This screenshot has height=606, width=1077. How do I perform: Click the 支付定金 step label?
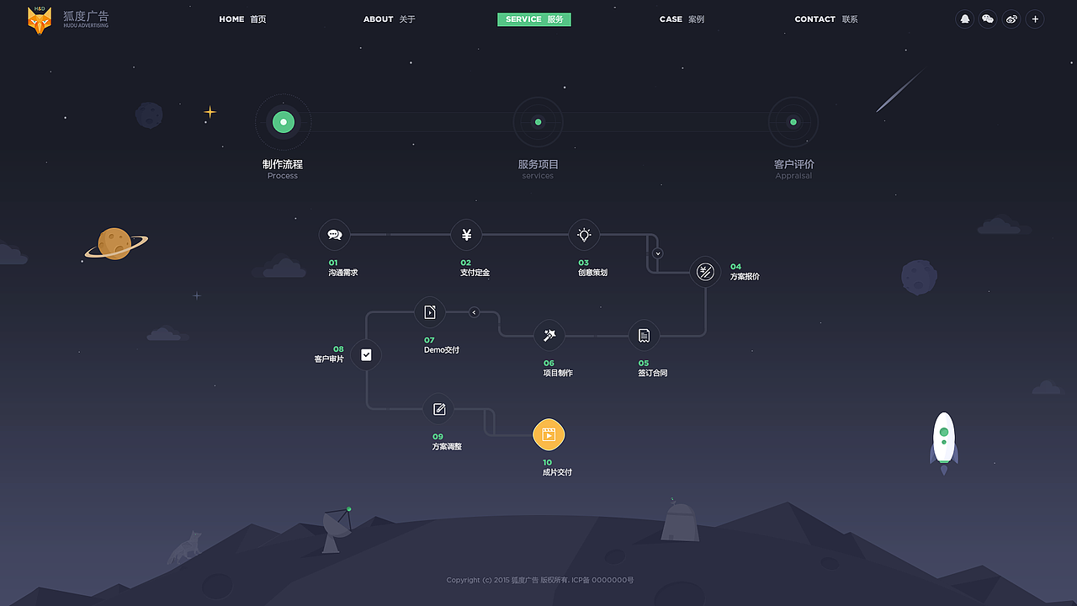click(475, 273)
